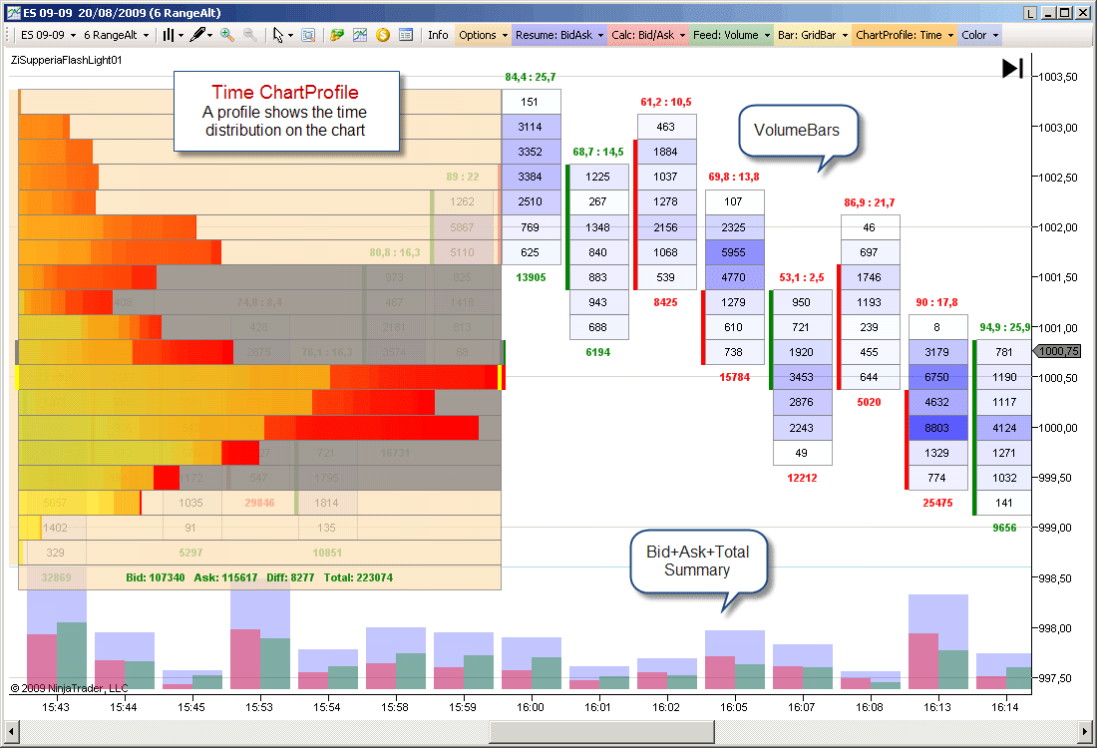Open the data box properties icon

[406, 35]
